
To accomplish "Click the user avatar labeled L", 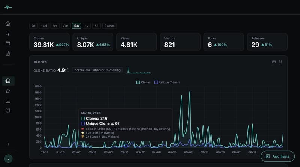I will click(x=8, y=159).
